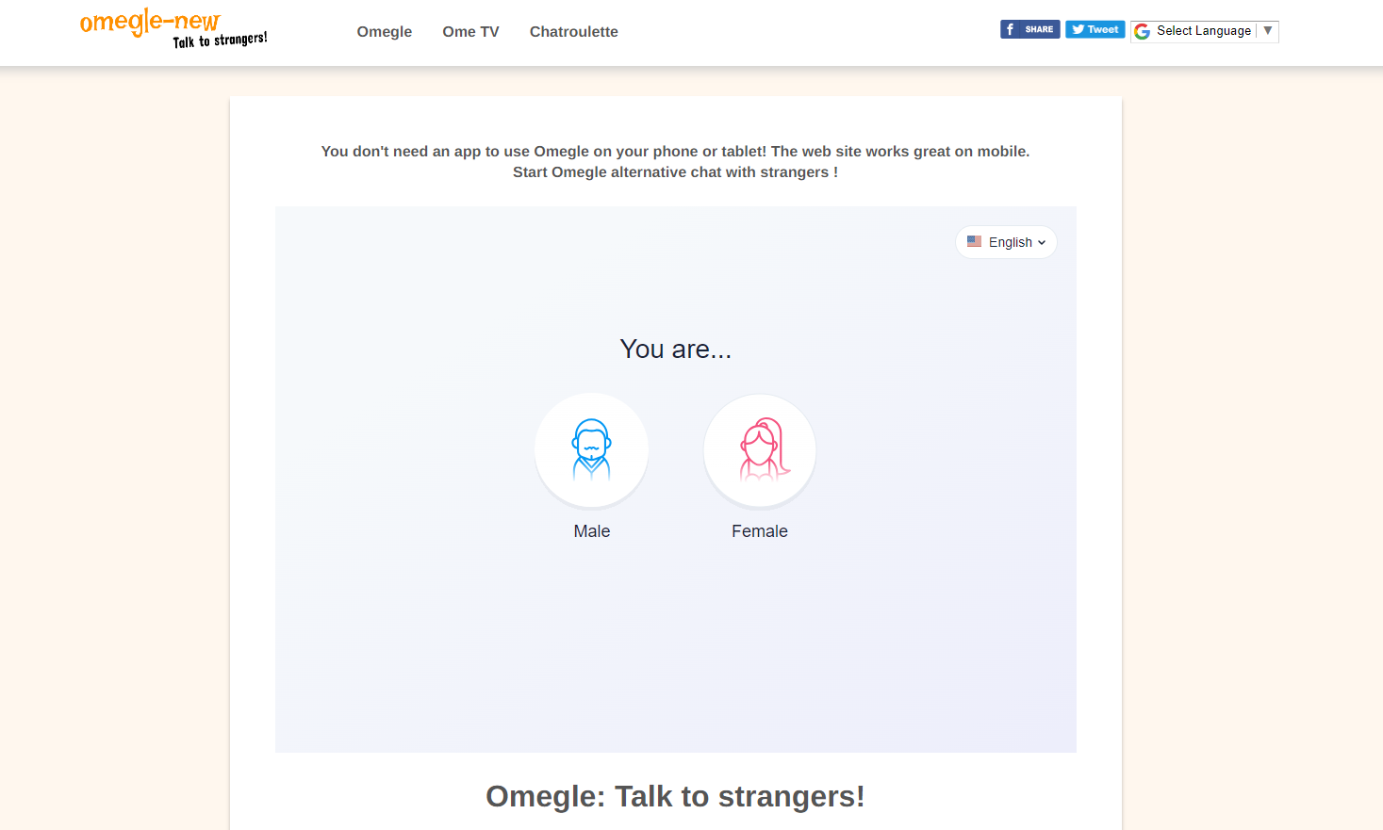Select the Female avatar icon

[760, 449]
